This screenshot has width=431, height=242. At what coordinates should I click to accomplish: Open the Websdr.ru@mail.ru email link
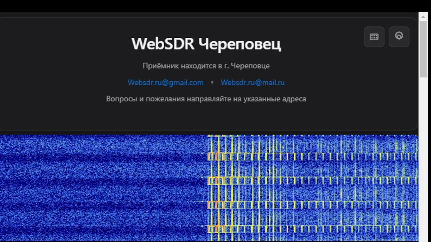tap(253, 82)
